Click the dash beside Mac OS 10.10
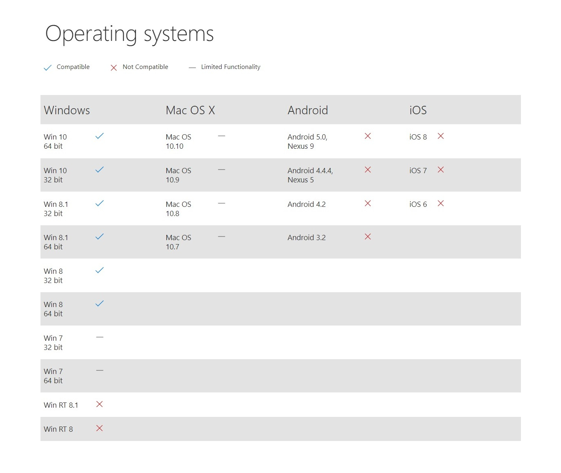Image resolution: width=561 pixels, height=473 pixels. pos(222,136)
